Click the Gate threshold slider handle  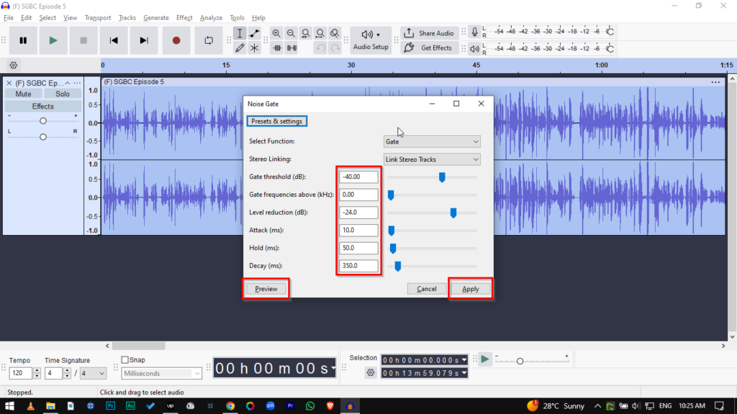pos(442,177)
